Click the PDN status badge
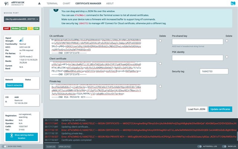 coord(36,28)
